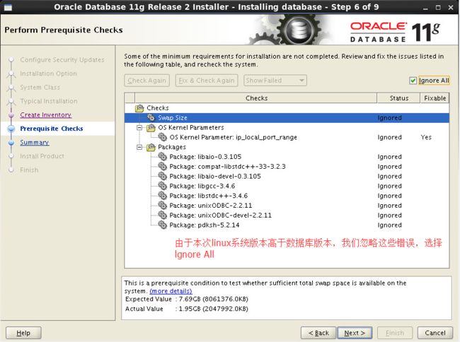Image resolution: width=460 pixels, height=342 pixels.
Task: Click the Checks root folder icon
Action: click(139, 108)
